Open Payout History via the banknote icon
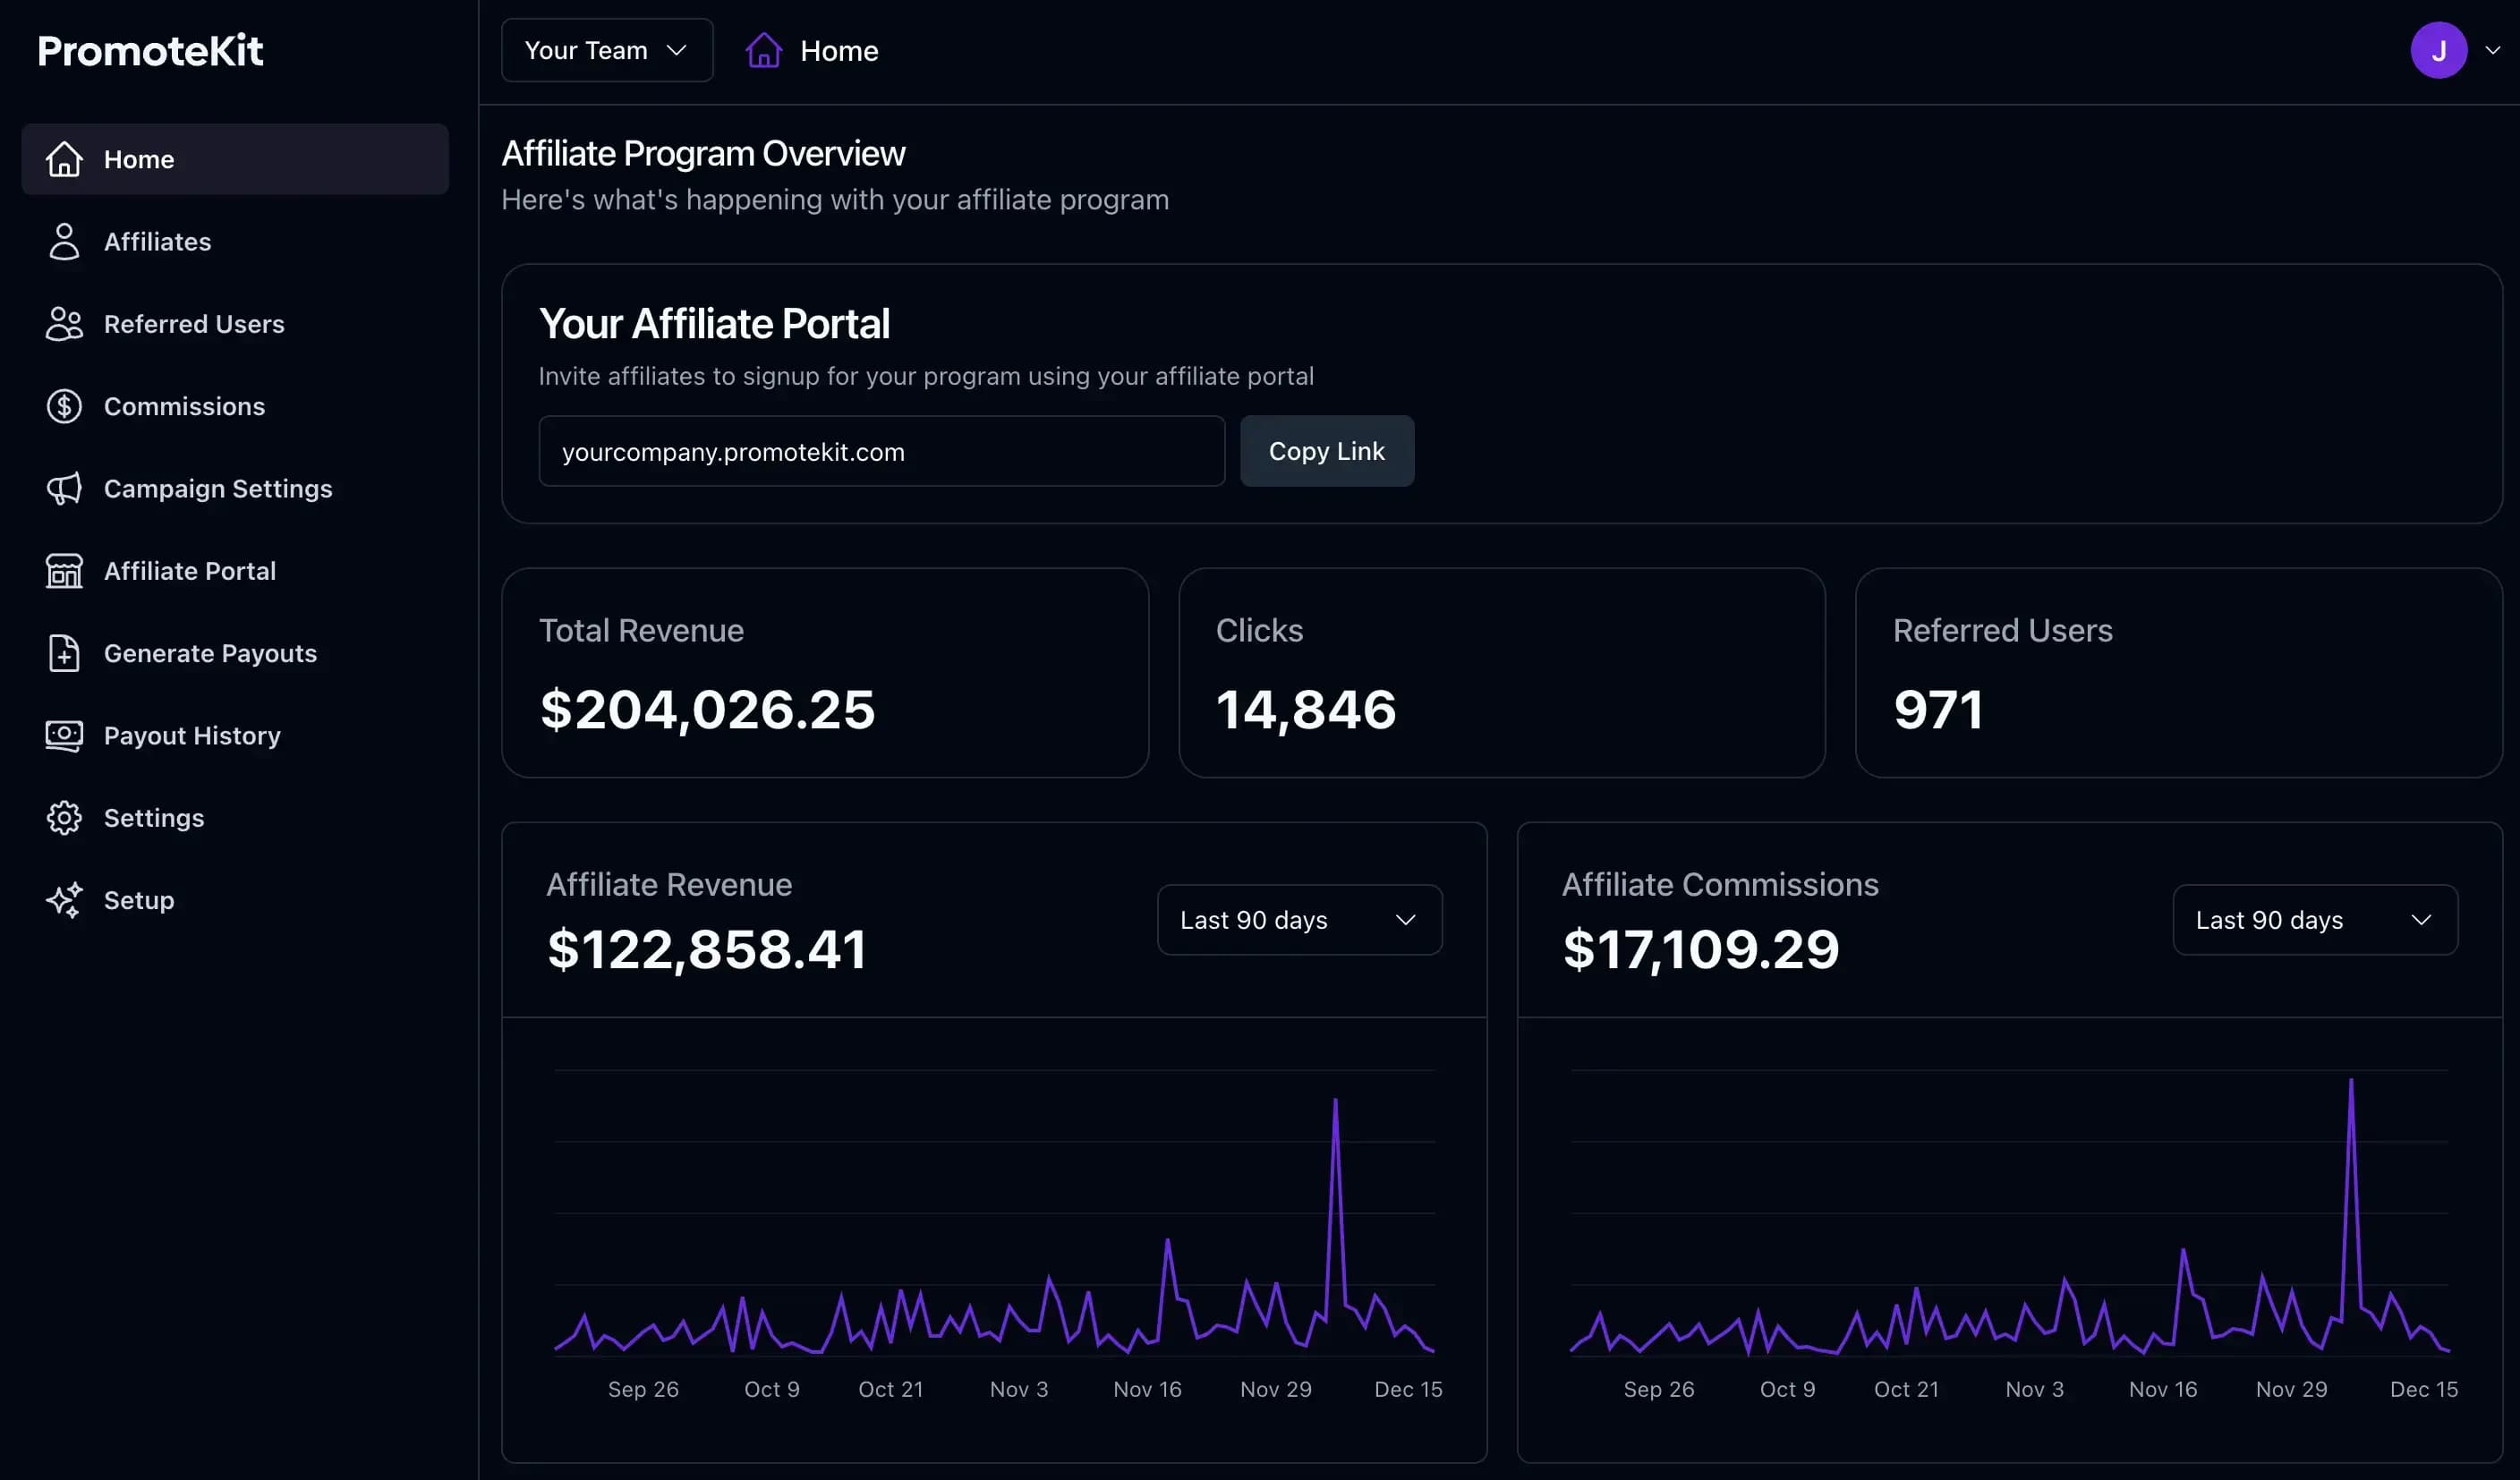 (64, 735)
